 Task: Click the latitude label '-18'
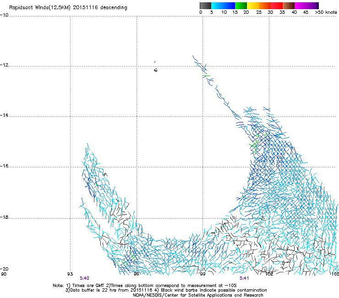(x=4, y=217)
